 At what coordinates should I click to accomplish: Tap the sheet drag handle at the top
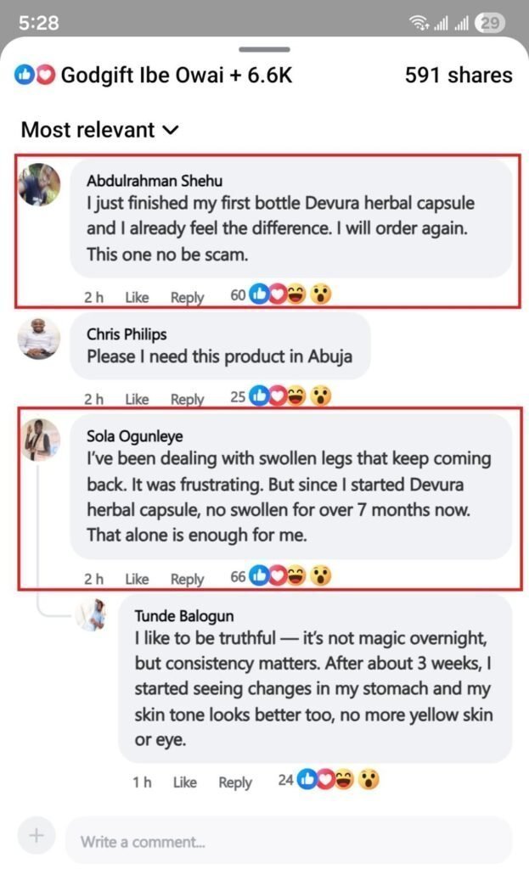tap(265, 49)
